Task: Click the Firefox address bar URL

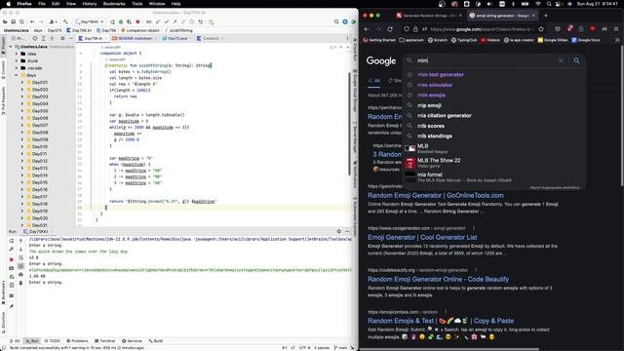Action: pyautogui.click(x=481, y=29)
